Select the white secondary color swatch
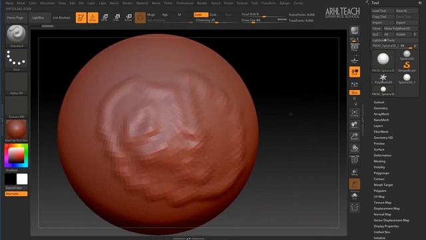 pyautogui.click(x=22, y=179)
